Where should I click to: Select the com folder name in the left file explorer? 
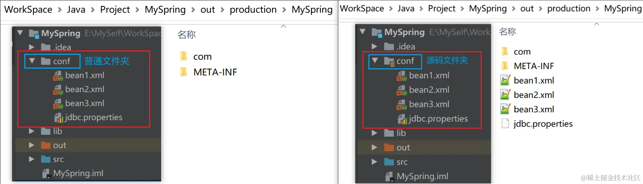(x=202, y=57)
